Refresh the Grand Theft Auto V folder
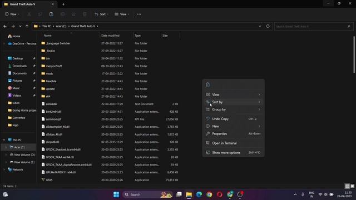 pyautogui.click(x=268, y=26)
